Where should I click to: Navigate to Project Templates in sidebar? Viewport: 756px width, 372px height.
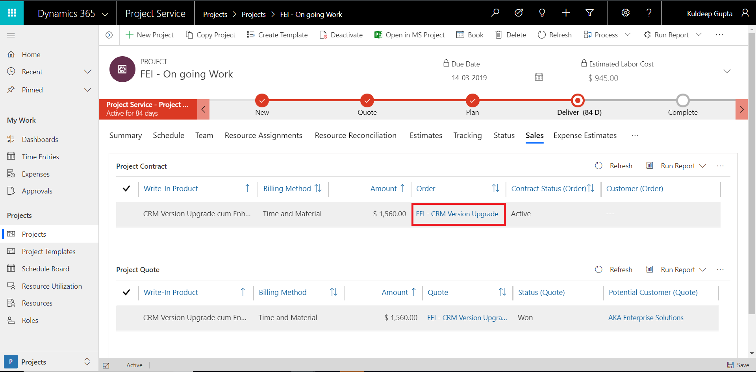coord(49,252)
